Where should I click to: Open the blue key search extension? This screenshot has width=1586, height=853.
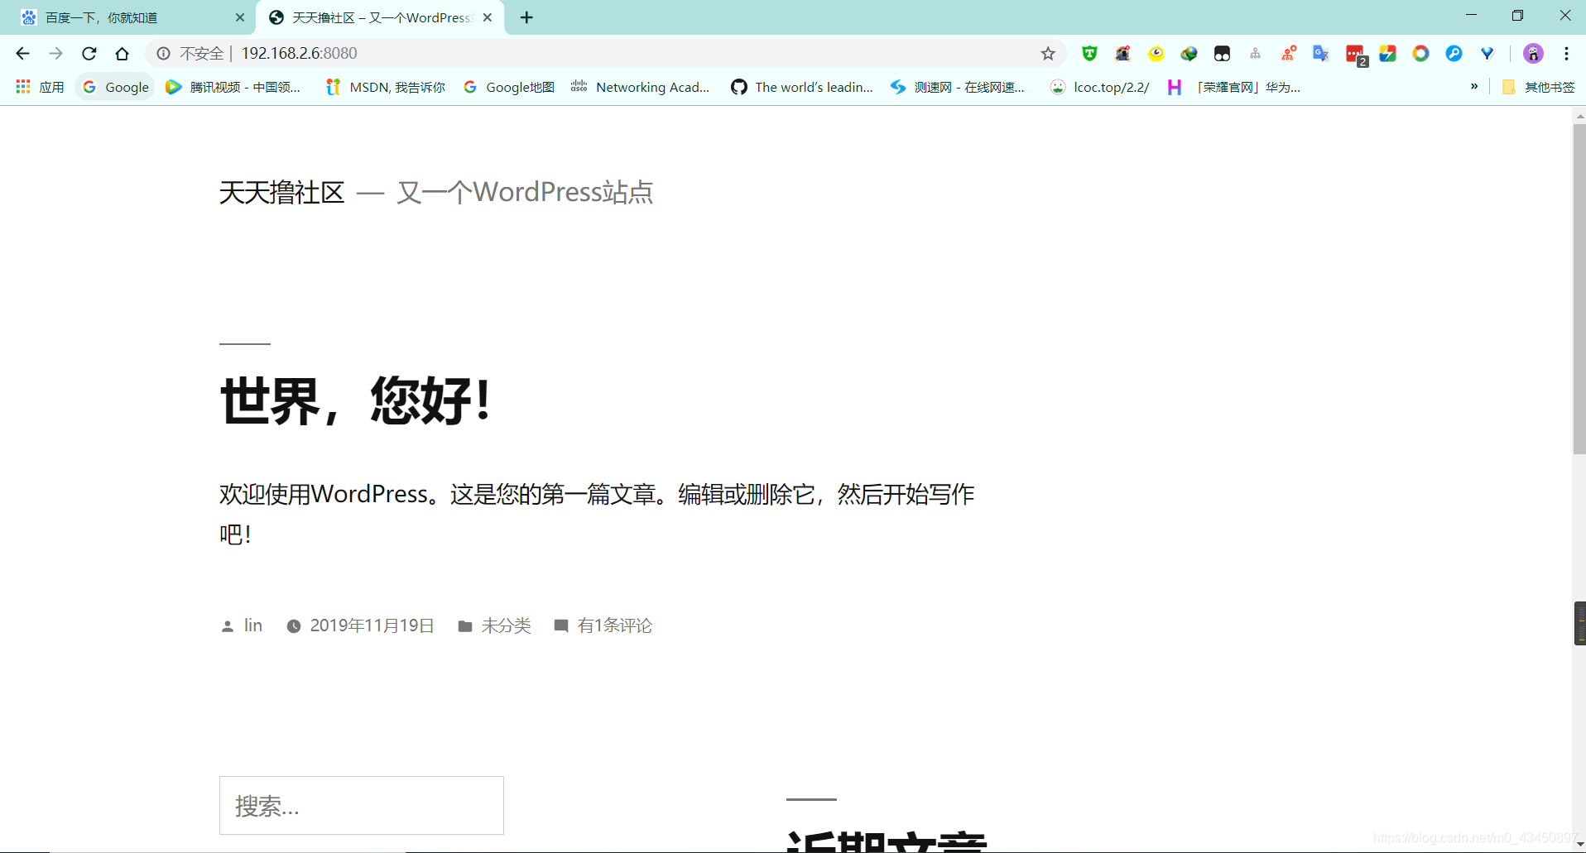(x=1454, y=54)
